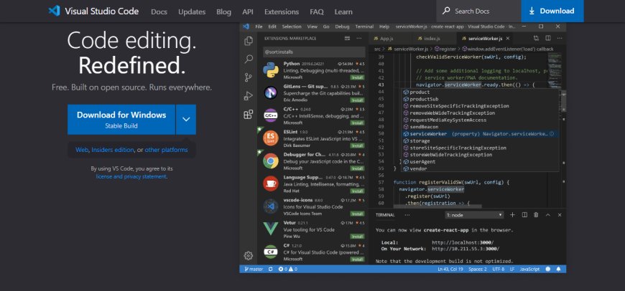This screenshot has width=625, height=291.
Task: Click the 'master' branch in the status bar
Action: [254, 269]
